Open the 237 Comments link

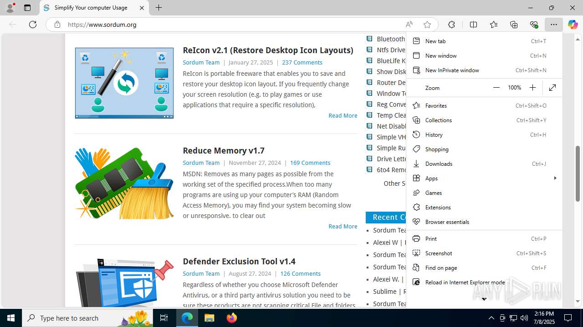click(x=302, y=62)
